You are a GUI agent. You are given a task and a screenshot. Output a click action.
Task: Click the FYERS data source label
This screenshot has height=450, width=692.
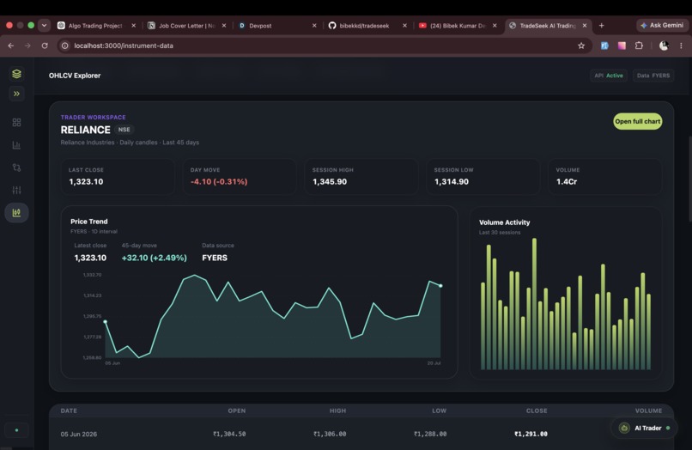pyautogui.click(x=215, y=258)
